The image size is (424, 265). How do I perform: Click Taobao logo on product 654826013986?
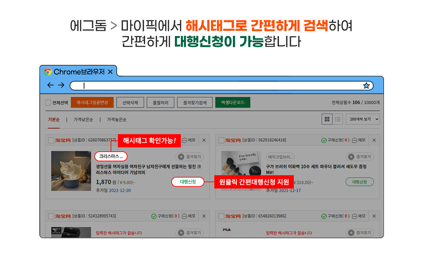(x=233, y=216)
